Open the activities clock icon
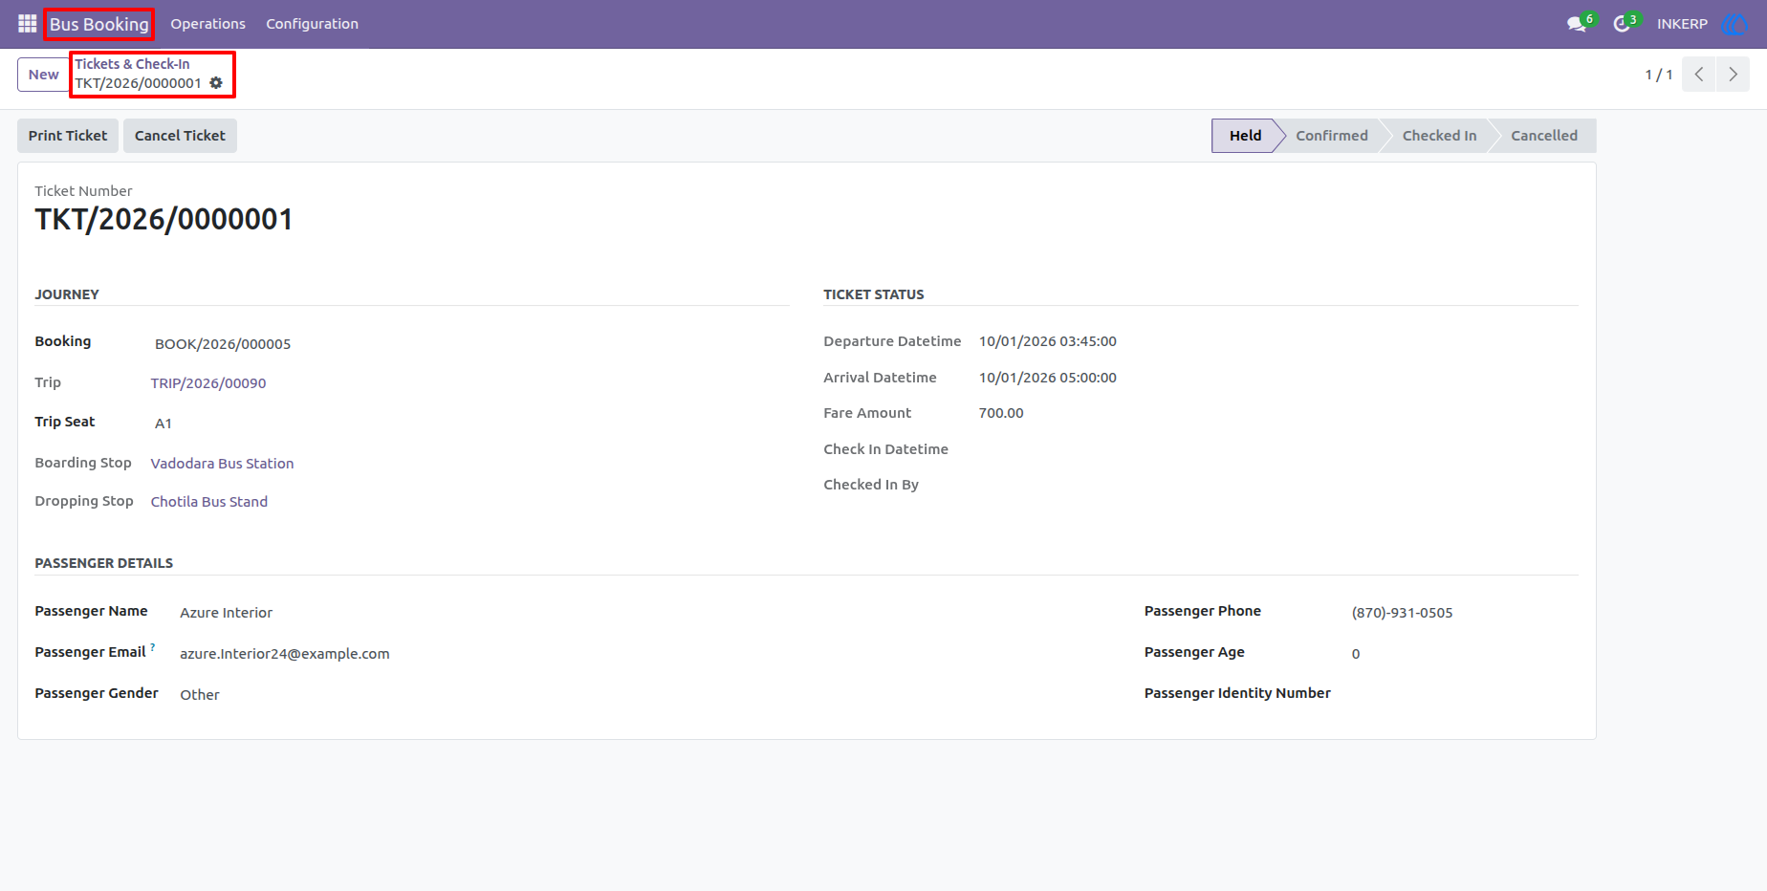This screenshot has width=1767, height=891. (1622, 24)
